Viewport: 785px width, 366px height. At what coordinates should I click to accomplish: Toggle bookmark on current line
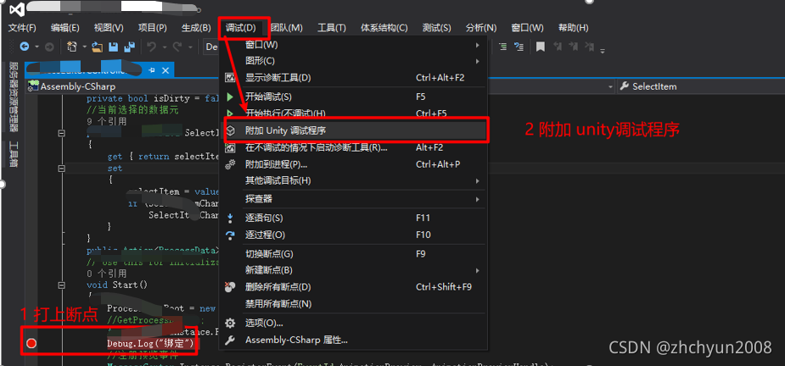541,47
